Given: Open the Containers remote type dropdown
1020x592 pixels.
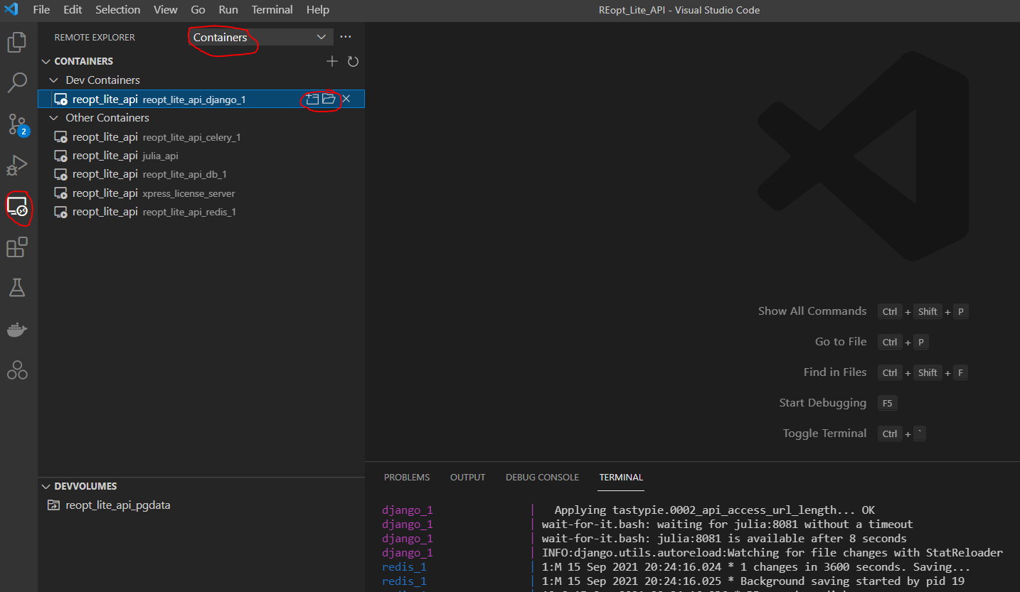Looking at the screenshot, I should [x=260, y=37].
